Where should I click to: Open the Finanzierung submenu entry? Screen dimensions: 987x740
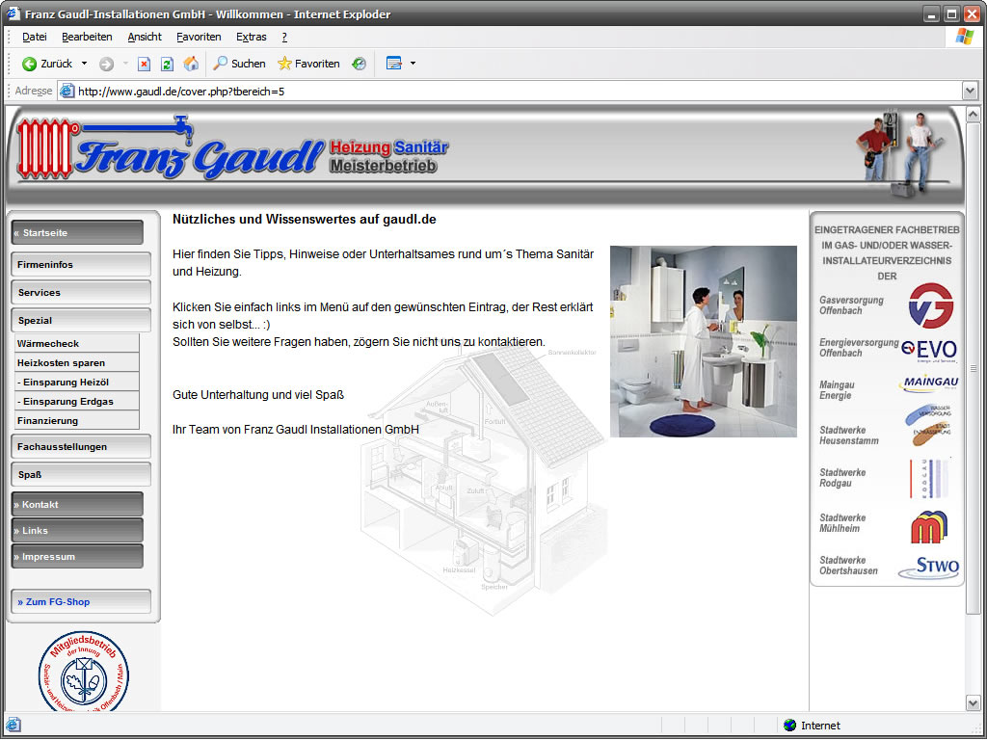point(77,420)
